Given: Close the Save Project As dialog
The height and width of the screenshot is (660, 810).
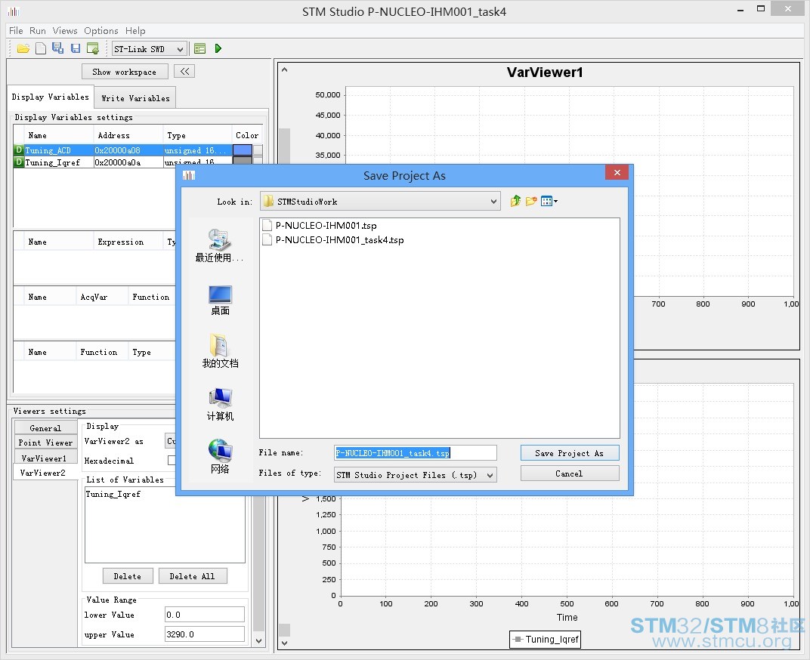Looking at the screenshot, I should click(x=617, y=172).
